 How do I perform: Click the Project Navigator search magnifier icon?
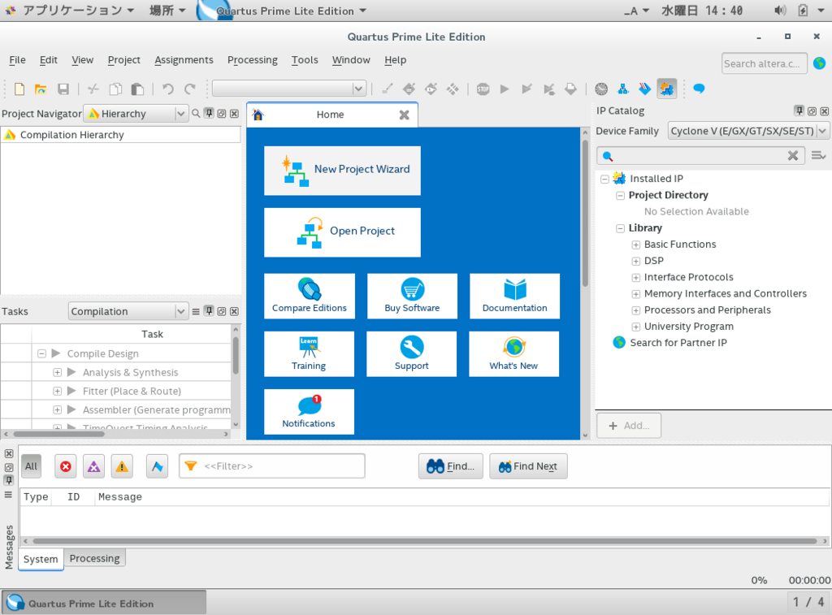coord(196,114)
